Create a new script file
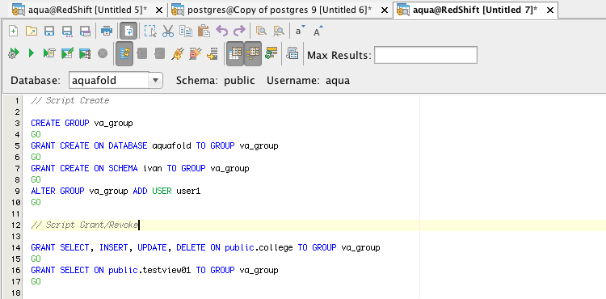 click(x=13, y=32)
